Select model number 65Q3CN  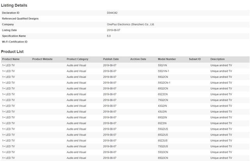pyautogui.click(x=163, y=158)
